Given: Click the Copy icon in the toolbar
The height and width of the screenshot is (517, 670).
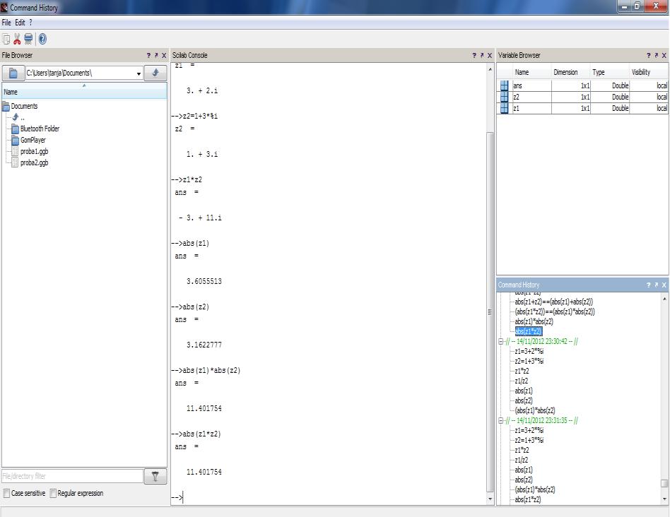Looking at the screenshot, I should (x=6, y=40).
